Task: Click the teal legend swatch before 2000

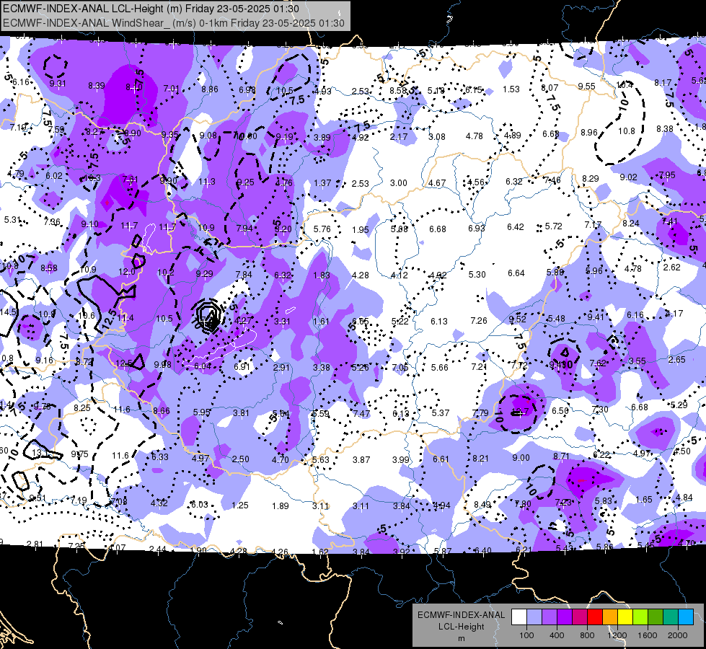Action: click(671, 617)
